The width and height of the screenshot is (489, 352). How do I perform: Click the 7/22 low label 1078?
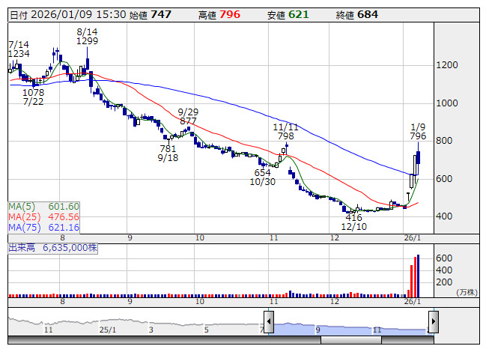33,93
